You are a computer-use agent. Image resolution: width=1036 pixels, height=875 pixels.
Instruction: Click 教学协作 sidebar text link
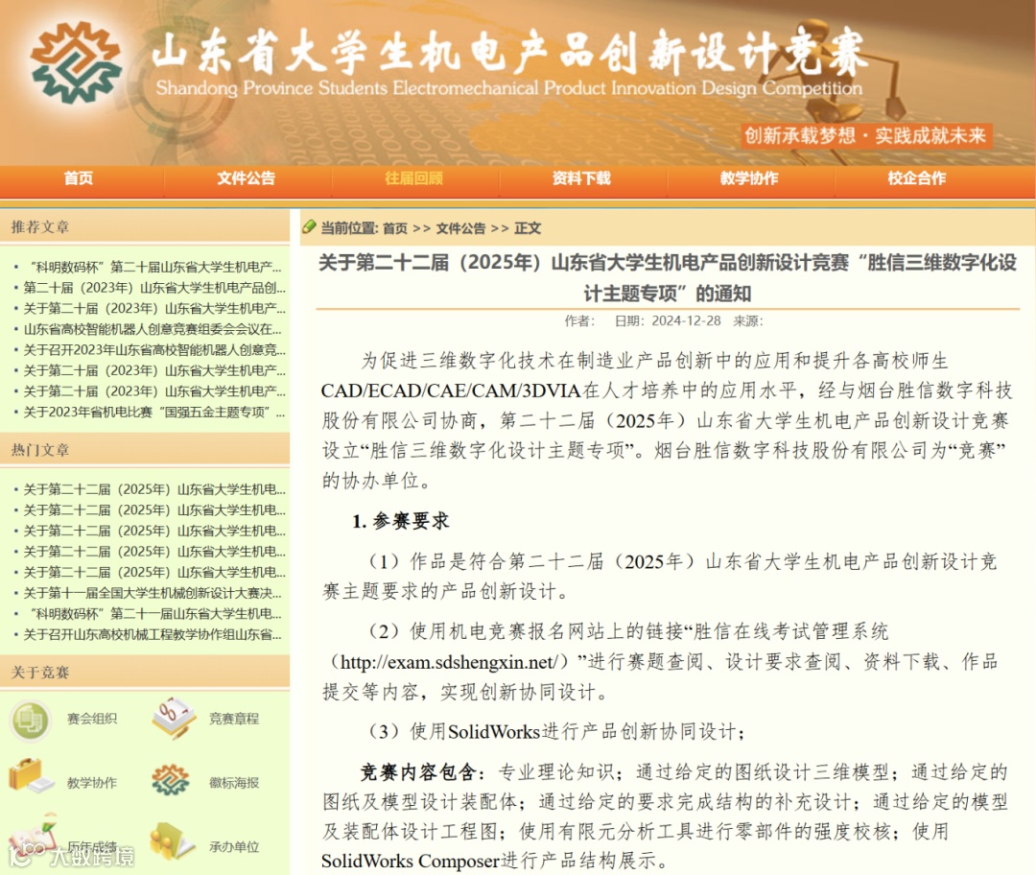coord(92,783)
